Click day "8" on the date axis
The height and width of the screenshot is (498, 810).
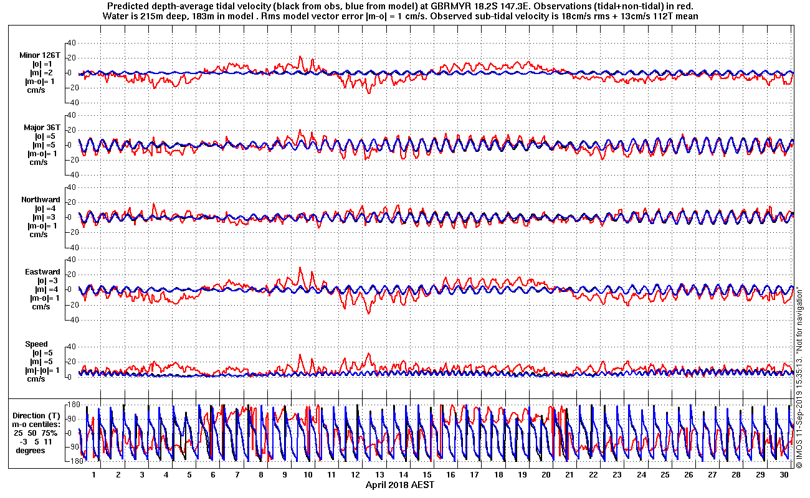[x=261, y=474]
